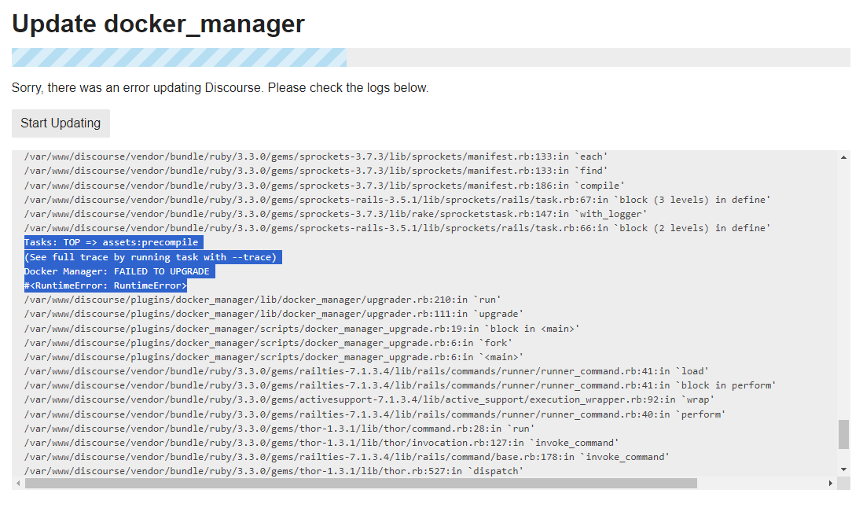Click the 'Update docker_manager' heading
Screen dimensions: 863x508
[158, 24]
